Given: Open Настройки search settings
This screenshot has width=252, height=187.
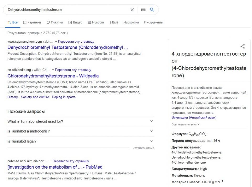Looking at the screenshot, I should 131,22.
